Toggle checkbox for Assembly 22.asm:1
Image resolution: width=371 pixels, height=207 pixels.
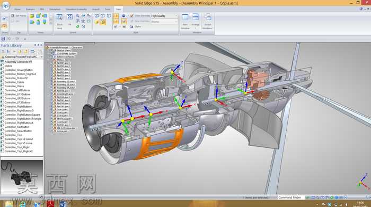52,81
